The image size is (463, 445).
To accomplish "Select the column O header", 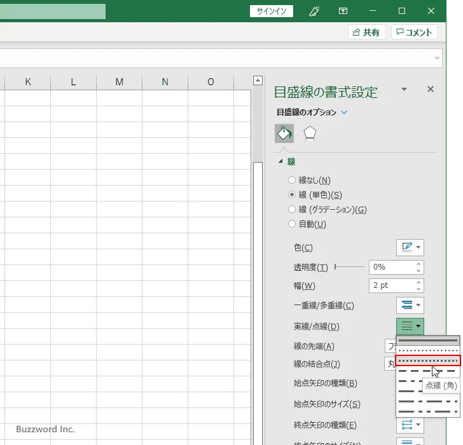I will point(211,82).
